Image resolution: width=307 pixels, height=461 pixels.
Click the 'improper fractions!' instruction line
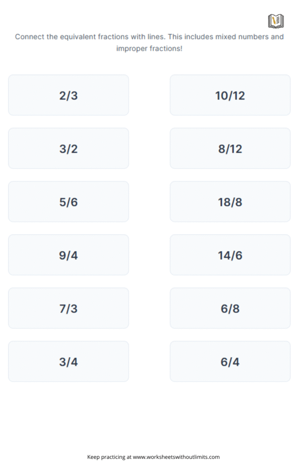[x=149, y=48]
